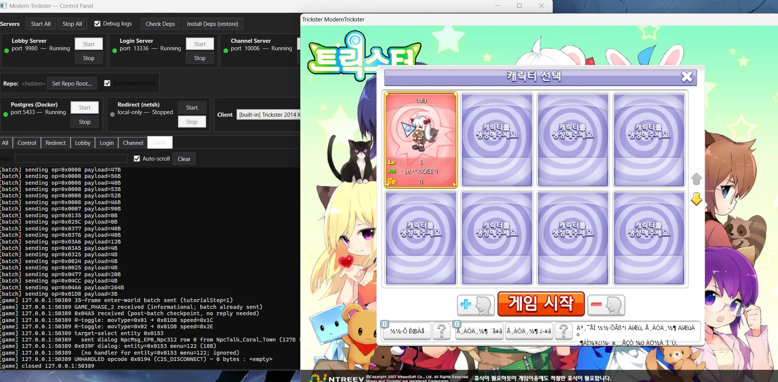Start the Login Server
This screenshot has width=778, height=382.
coord(200,44)
